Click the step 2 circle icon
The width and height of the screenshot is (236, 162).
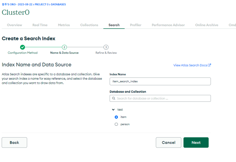[64, 47]
